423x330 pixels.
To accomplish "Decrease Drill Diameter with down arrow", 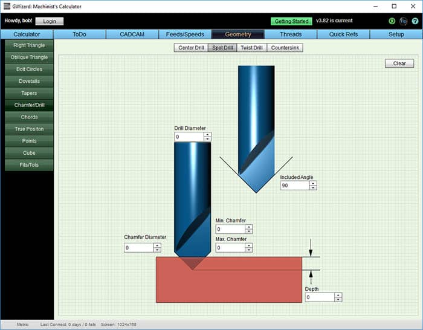I will pyautogui.click(x=207, y=139).
